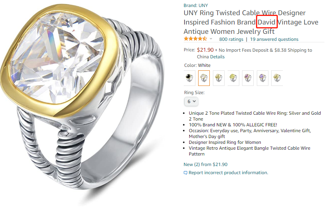Click the Brand: UNY link
The image size is (331, 208).
(196, 5)
